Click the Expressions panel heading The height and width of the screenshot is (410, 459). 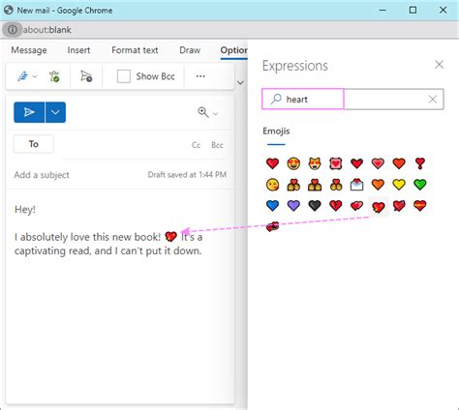click(x=295, y=66)
